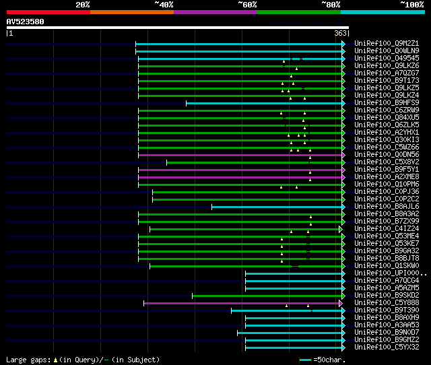Click the UniRef100_Q9M2Z1 label
431x365 pixels.
387,43
